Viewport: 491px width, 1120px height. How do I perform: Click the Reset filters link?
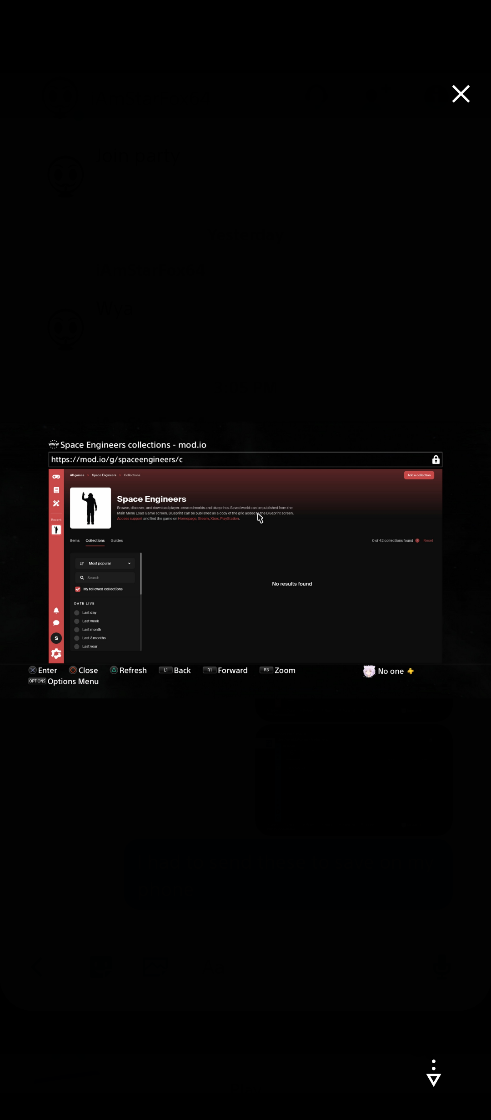pos(428,541)
